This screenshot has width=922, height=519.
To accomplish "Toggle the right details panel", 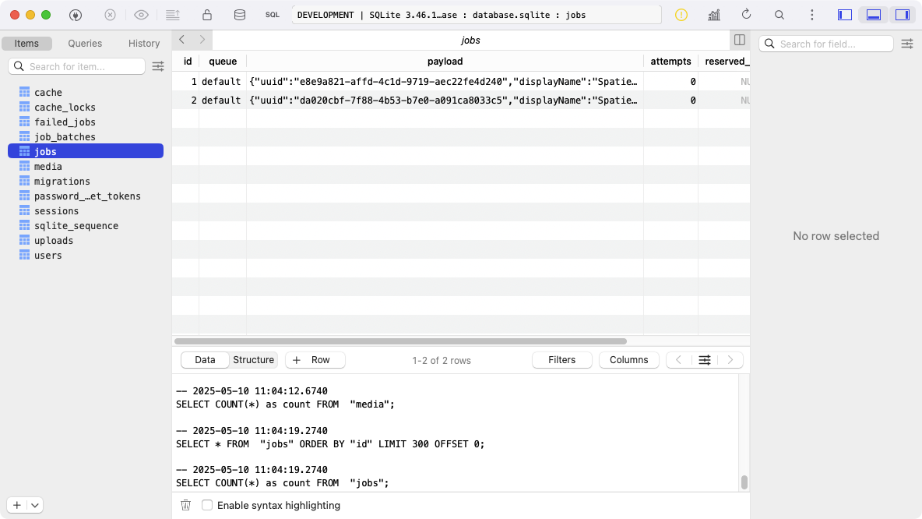I will point(903,15).
